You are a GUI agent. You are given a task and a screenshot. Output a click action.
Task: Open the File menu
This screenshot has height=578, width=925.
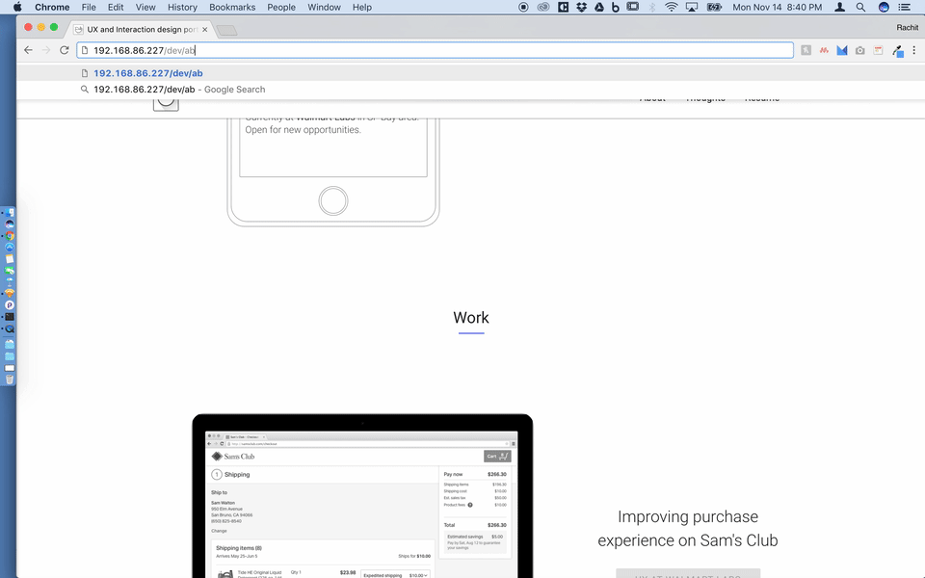(89, 7)
